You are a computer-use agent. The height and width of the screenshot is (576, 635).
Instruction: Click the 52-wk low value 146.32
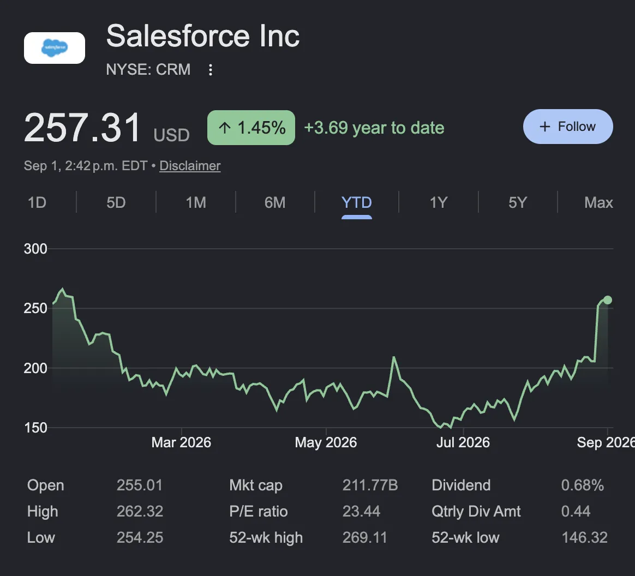point(584,538)
